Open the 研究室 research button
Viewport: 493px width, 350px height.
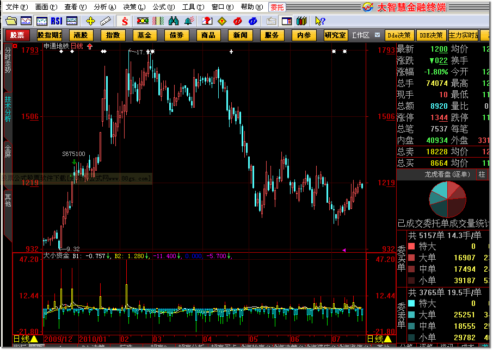coord(336,35)
